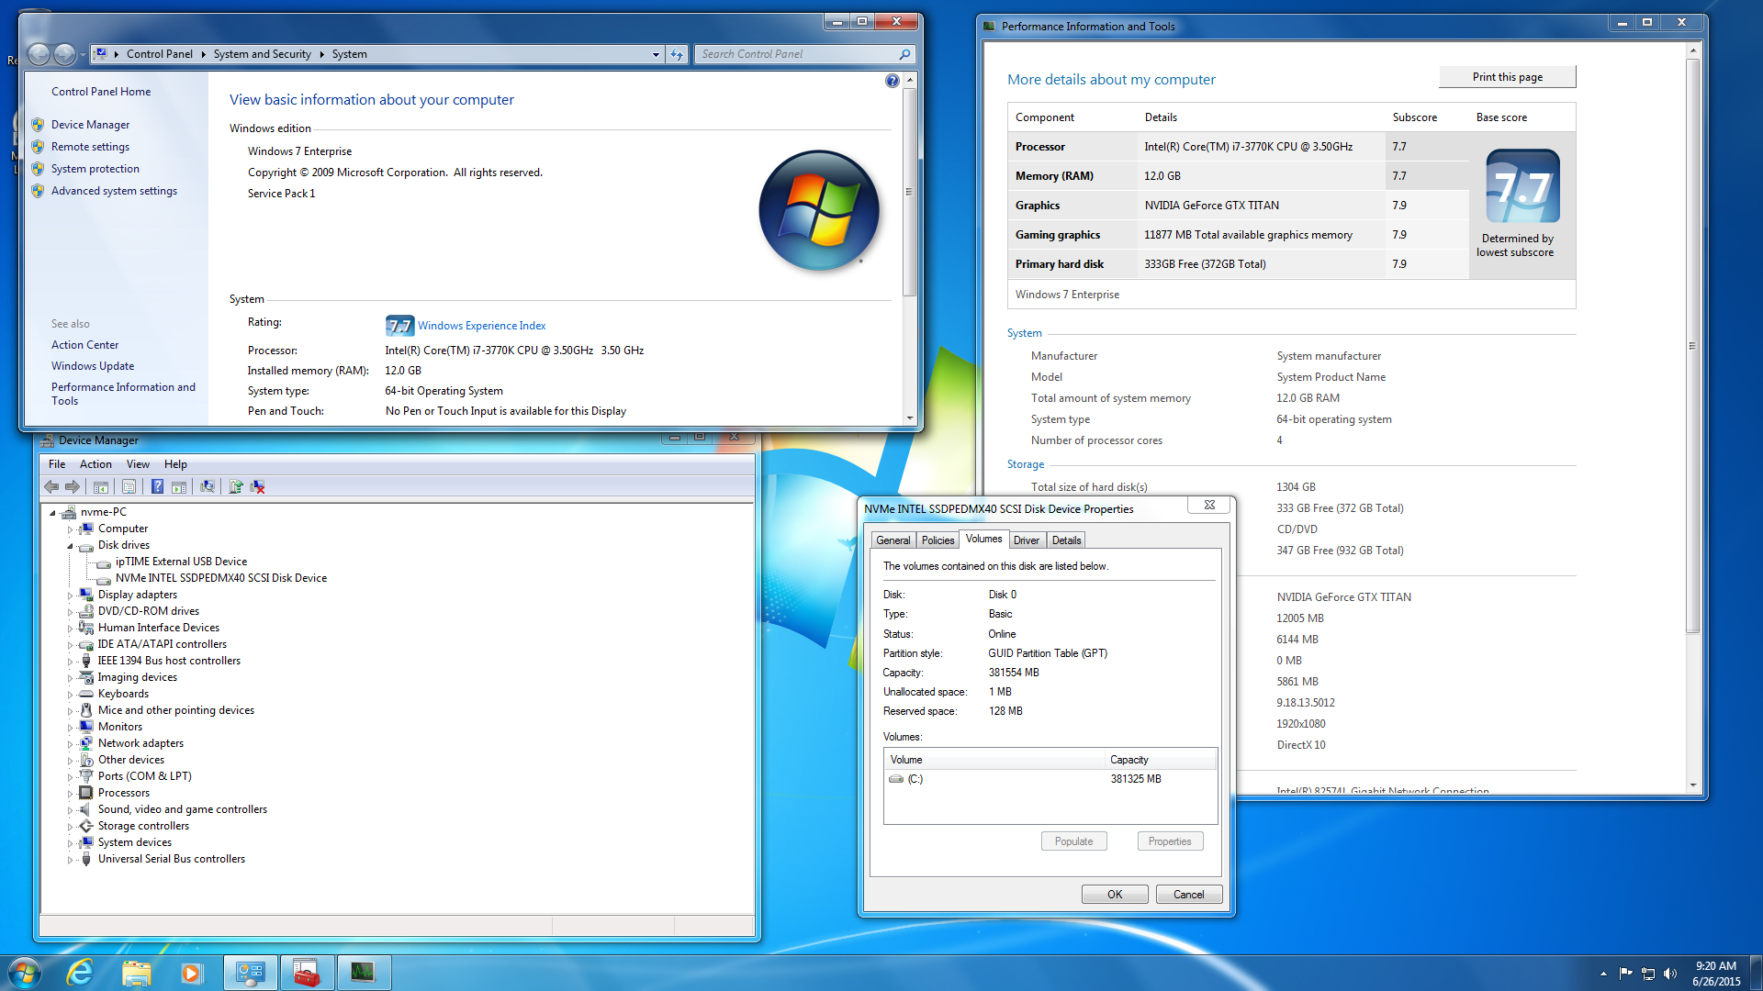Expand the Storage controllers node
This screenshot has height=991, width=1763.
click(x=70, y=827)
